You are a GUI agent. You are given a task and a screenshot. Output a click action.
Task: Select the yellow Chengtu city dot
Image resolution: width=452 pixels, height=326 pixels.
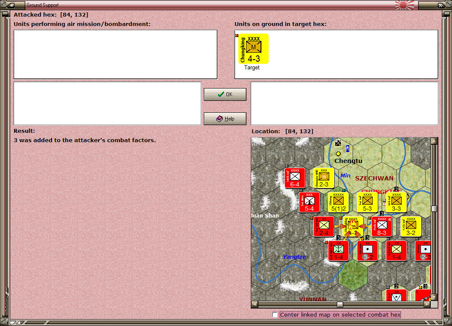338,154
